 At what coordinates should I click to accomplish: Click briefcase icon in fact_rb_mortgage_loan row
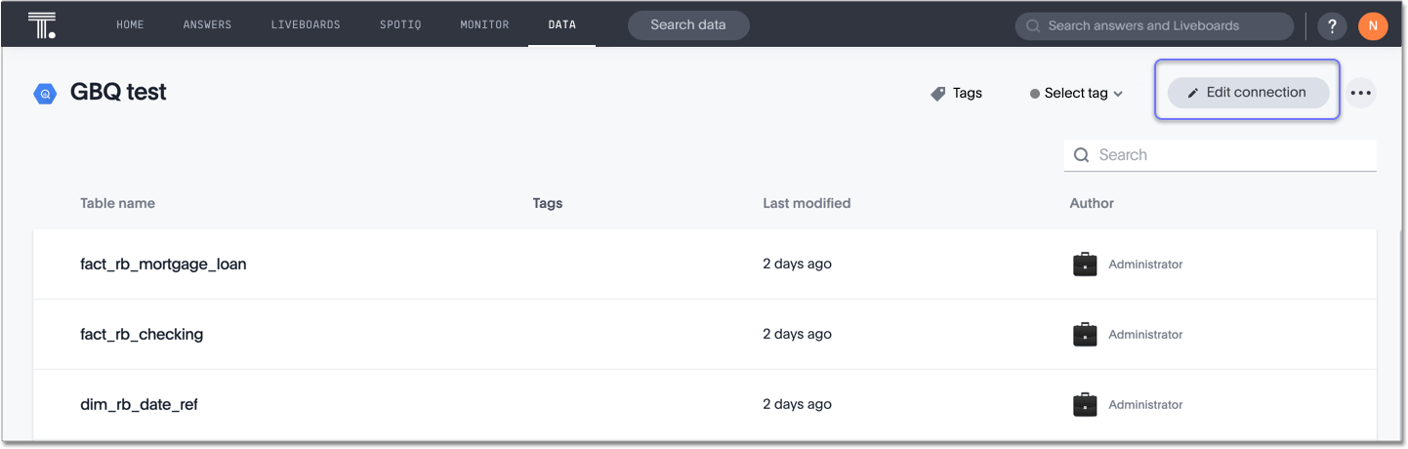coord(1085,265)
